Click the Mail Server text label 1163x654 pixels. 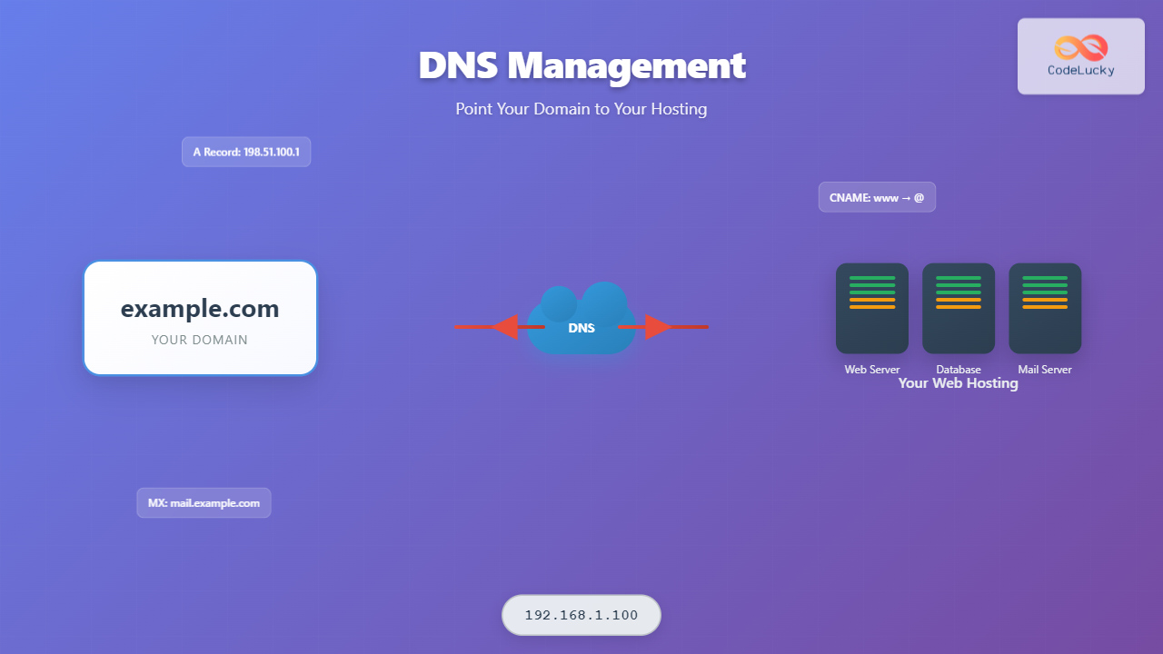point(1044,369)
